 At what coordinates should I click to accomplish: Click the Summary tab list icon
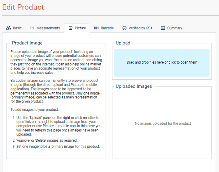tap(163, 28)
